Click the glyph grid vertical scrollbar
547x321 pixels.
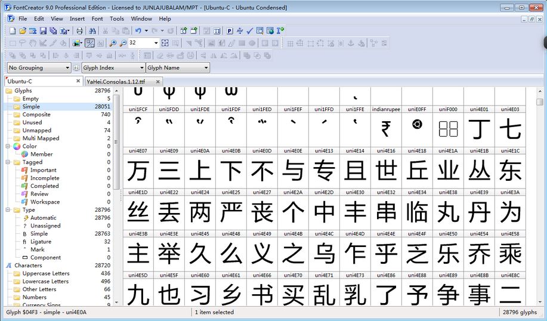539,197
